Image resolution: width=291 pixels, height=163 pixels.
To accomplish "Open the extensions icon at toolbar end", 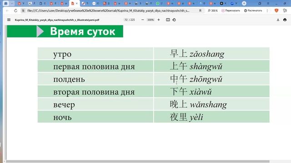I will click(285, 11).
